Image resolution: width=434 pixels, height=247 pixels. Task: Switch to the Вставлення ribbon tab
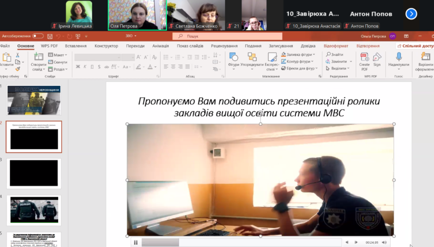pyautogui.click(x=75, y=46)
